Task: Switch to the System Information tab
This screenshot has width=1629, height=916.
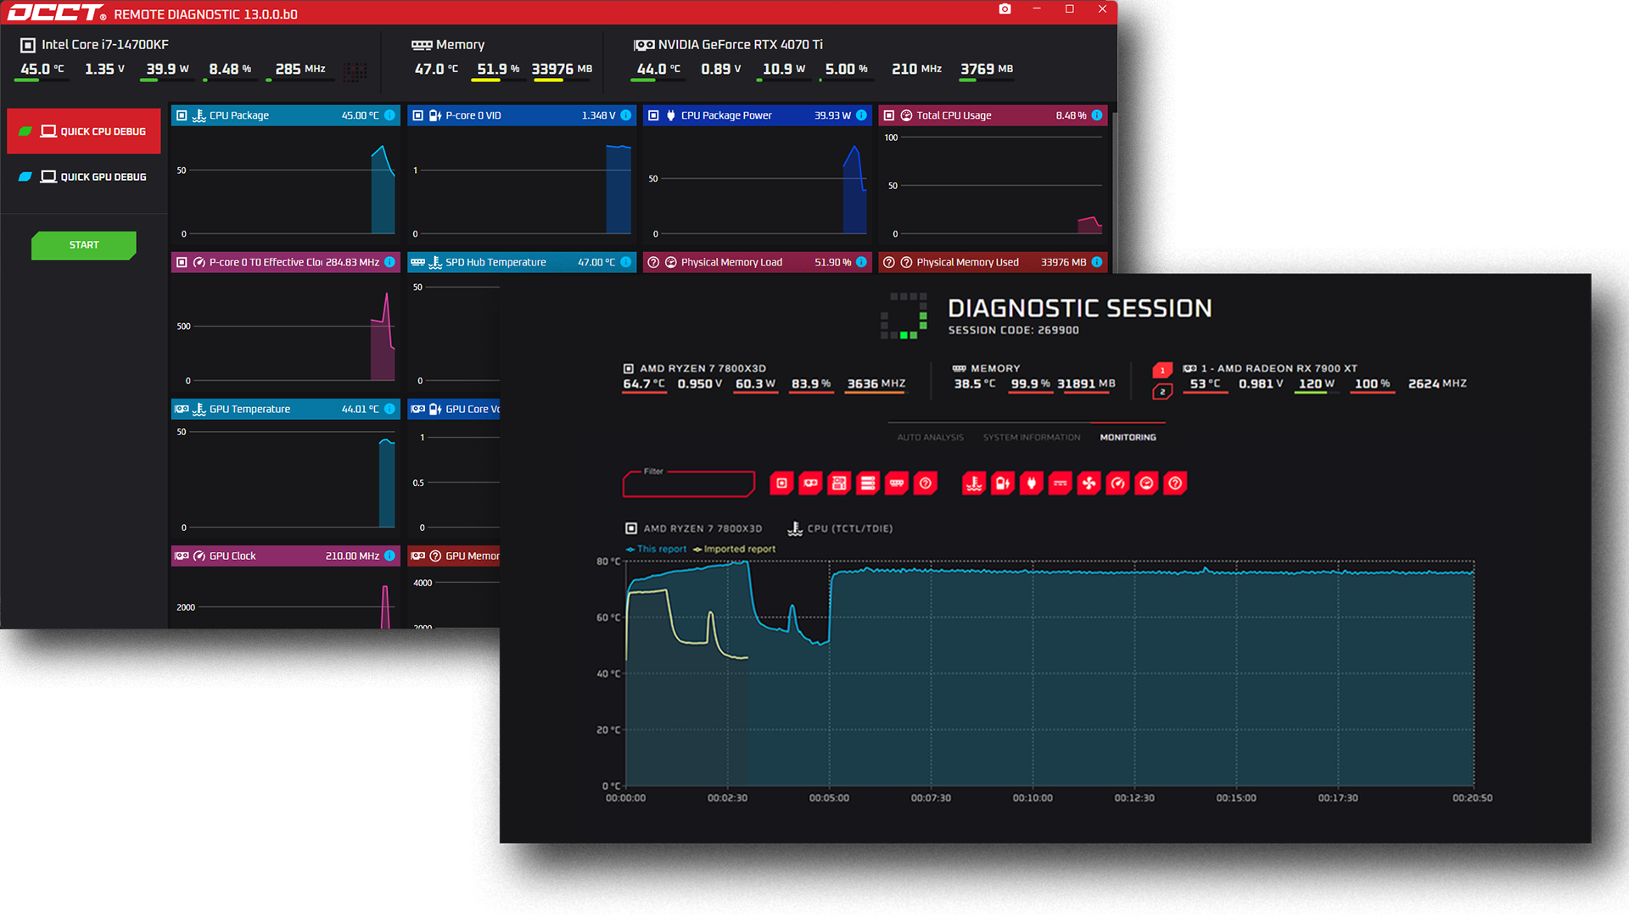Action: coord(1032,438)
